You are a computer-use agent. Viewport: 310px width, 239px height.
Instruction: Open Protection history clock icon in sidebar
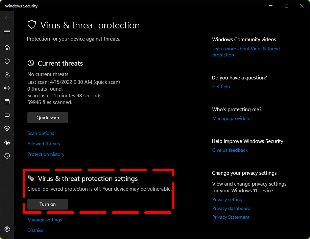[7, 156]
